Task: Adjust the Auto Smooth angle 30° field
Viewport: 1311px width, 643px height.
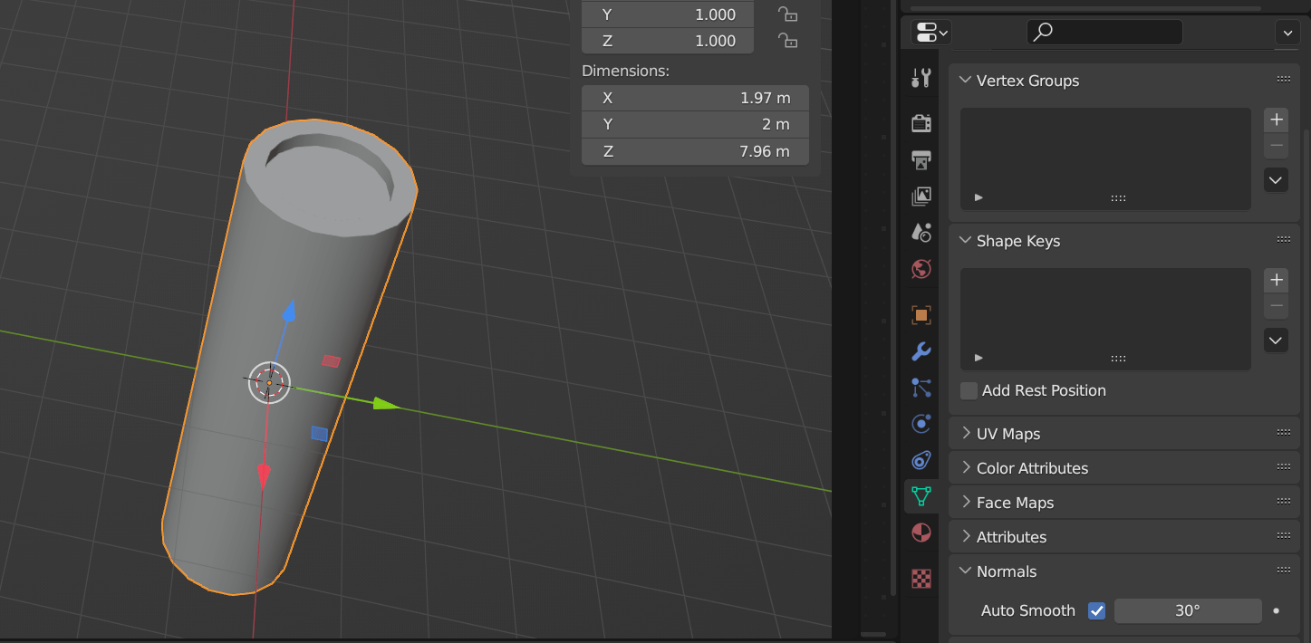Action: pyautogui.click(x=1188, y=610)
